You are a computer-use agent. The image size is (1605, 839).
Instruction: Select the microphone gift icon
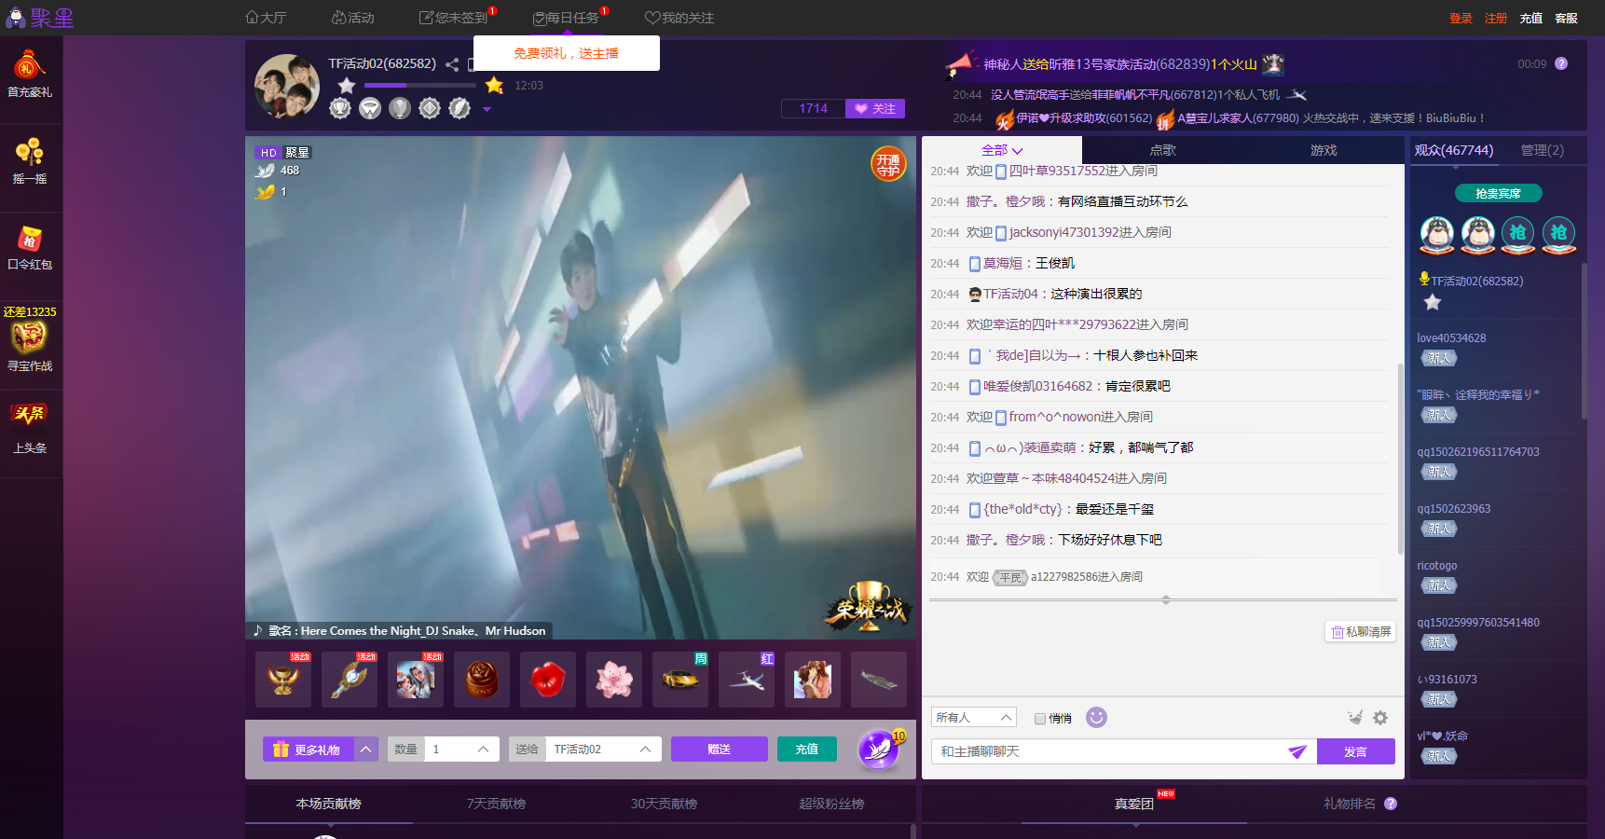[350, 679]
